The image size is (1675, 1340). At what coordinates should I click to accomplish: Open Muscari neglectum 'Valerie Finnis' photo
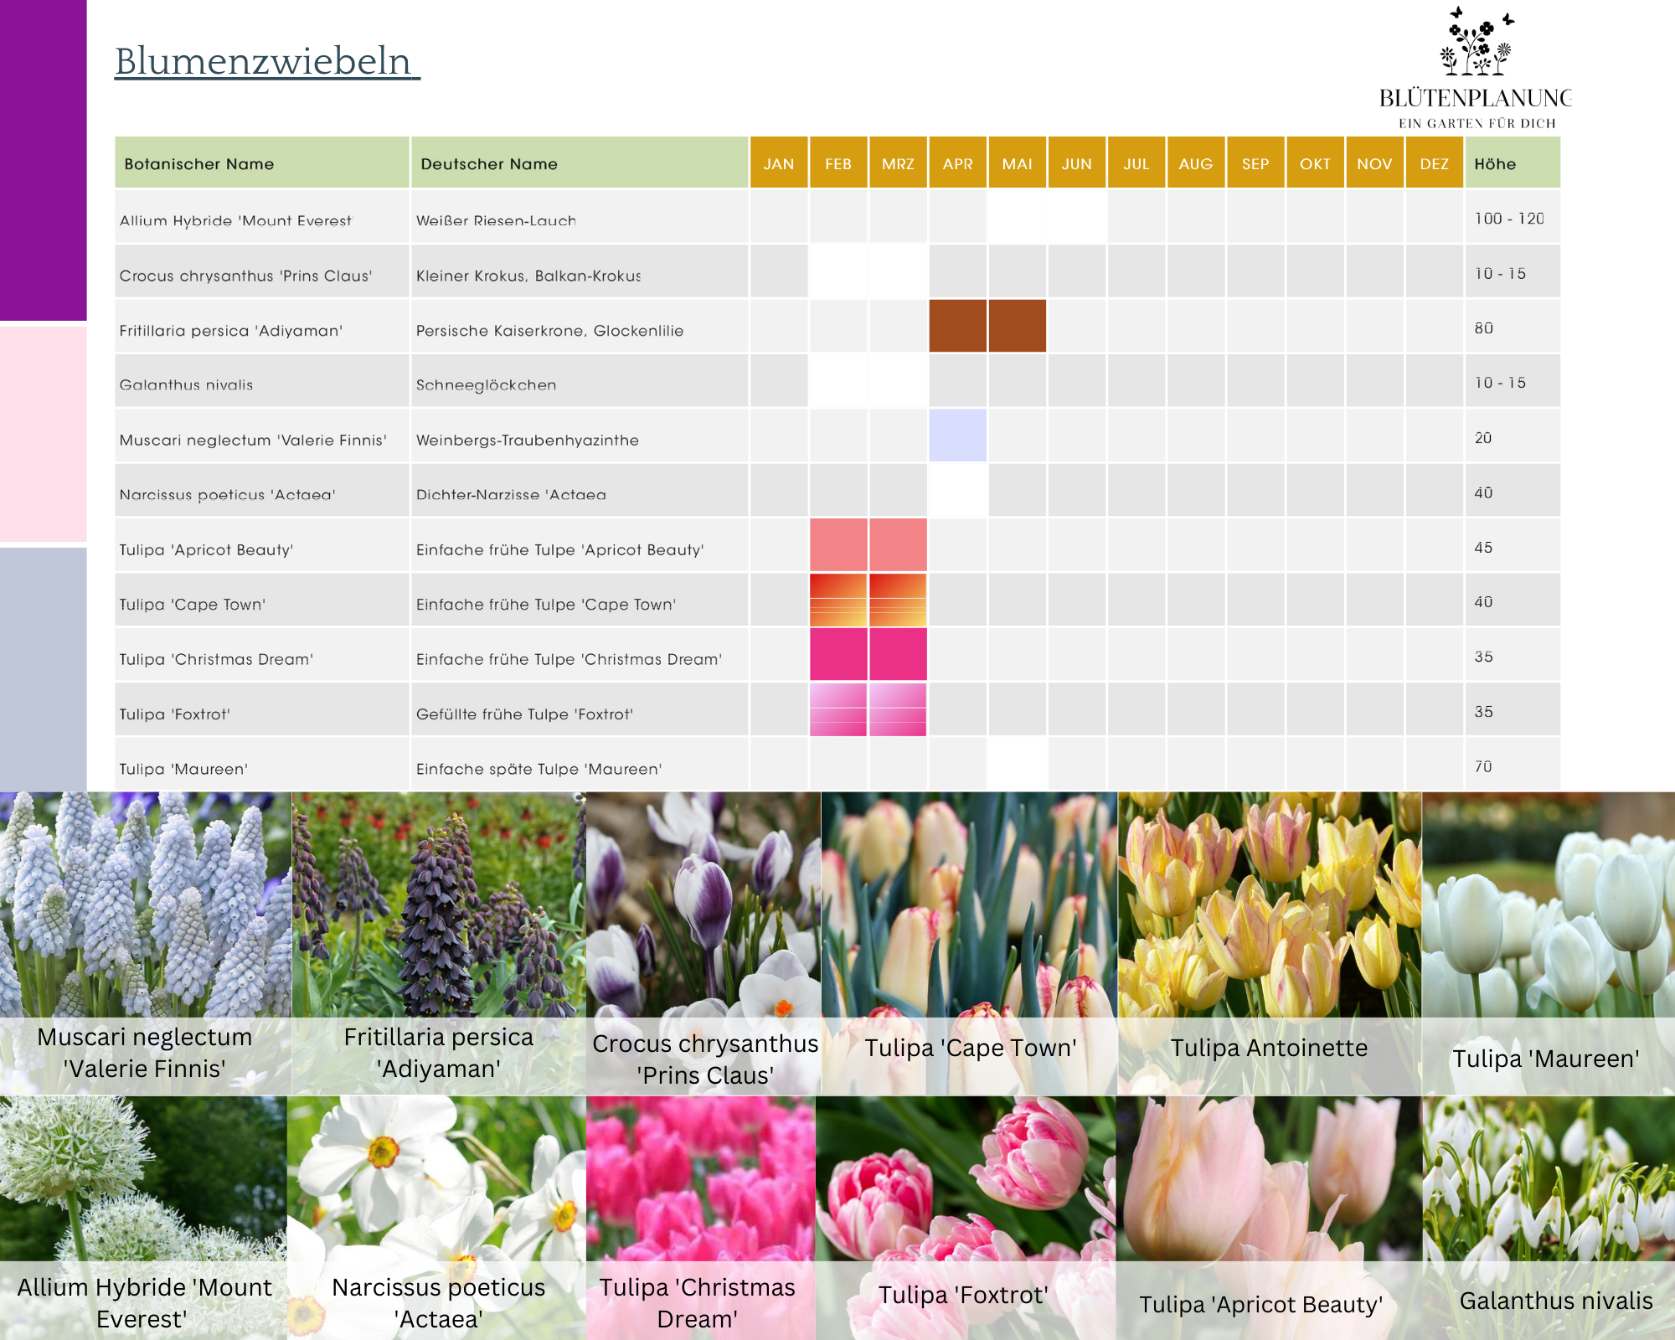(145, 904)
